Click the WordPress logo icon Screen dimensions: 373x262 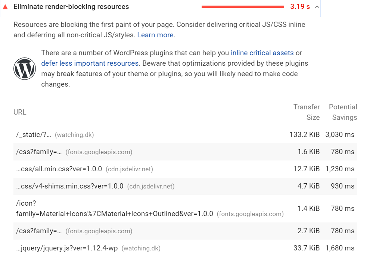click(x=25, y=68)
